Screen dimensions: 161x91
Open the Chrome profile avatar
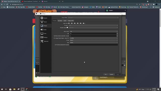coord(156,5)
